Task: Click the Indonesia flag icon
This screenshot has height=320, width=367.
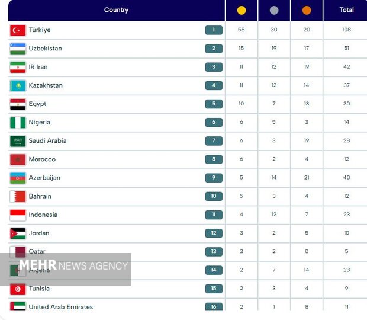Action: click(18, 215)
